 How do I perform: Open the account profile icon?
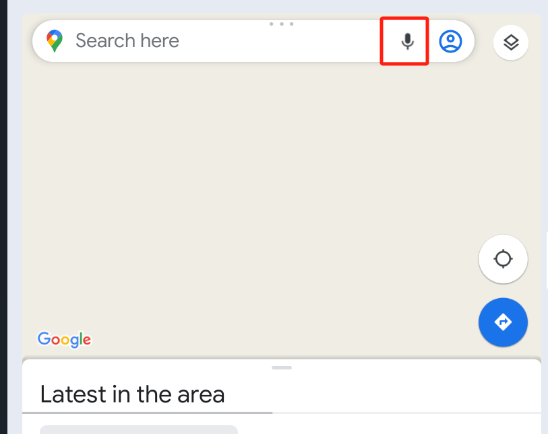(450, 41)
